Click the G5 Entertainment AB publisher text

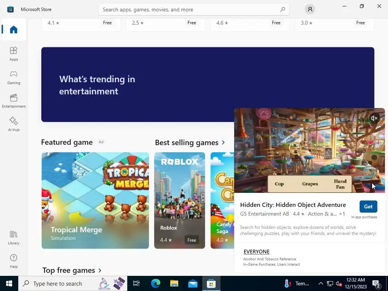(264, 214)
